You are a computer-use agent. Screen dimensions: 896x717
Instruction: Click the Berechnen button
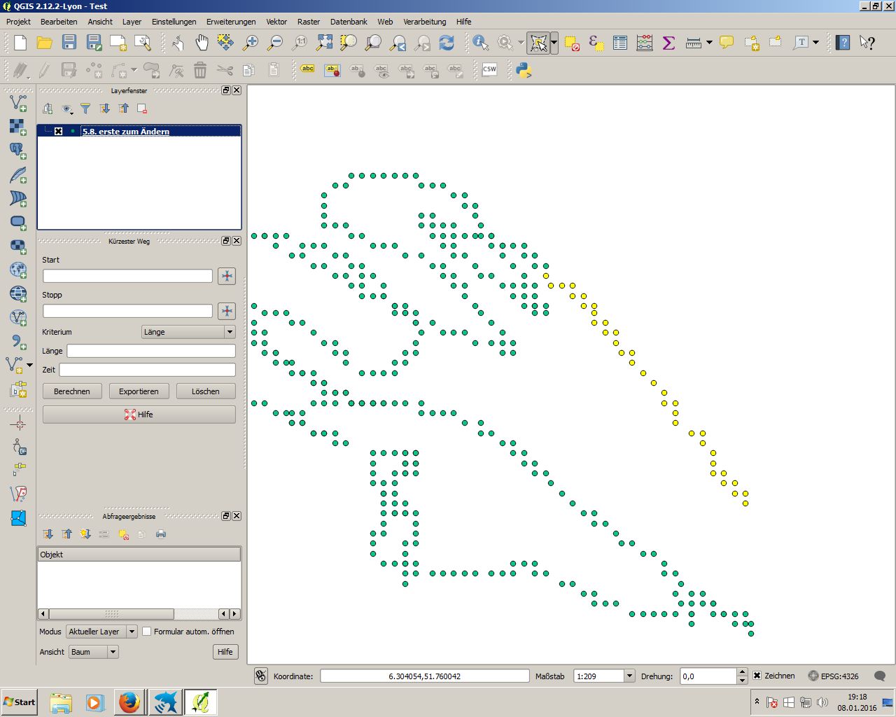click(72, 391)
